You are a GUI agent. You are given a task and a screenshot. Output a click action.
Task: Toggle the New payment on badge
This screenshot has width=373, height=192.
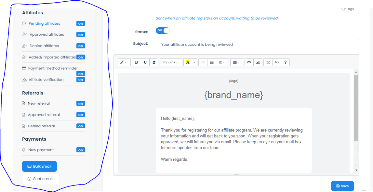81,150
